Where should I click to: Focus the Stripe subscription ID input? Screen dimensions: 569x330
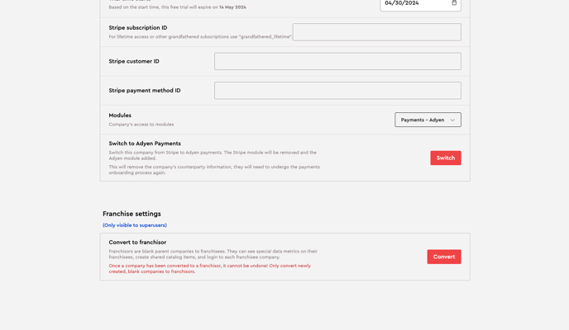[377, 32]
